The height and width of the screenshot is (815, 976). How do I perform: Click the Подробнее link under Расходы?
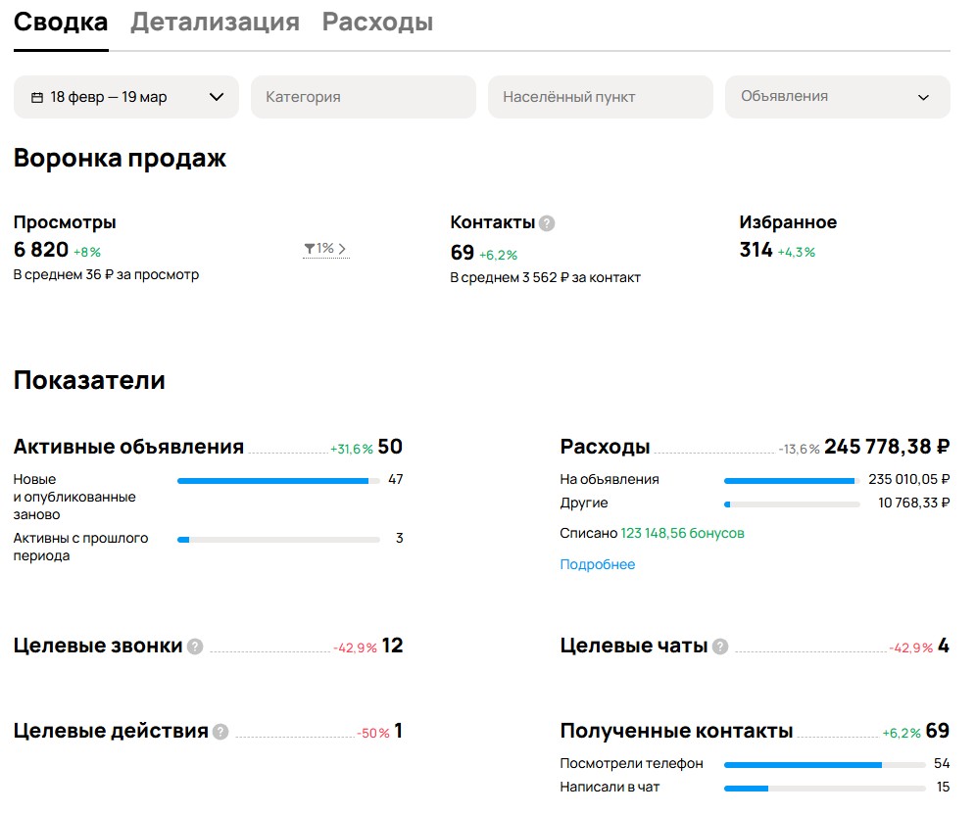point(598,565)
